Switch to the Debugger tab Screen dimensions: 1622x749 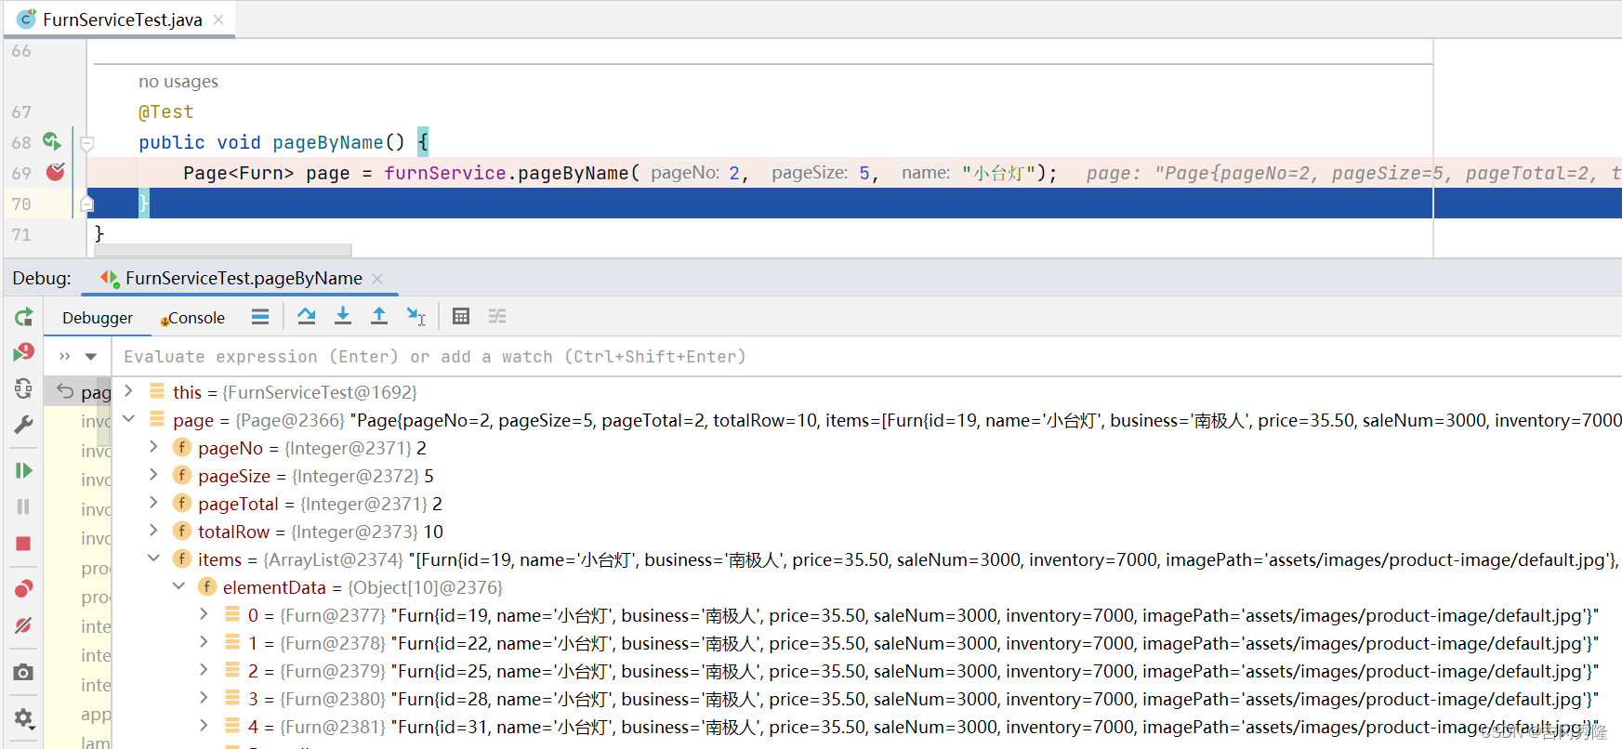pos(98,318)
